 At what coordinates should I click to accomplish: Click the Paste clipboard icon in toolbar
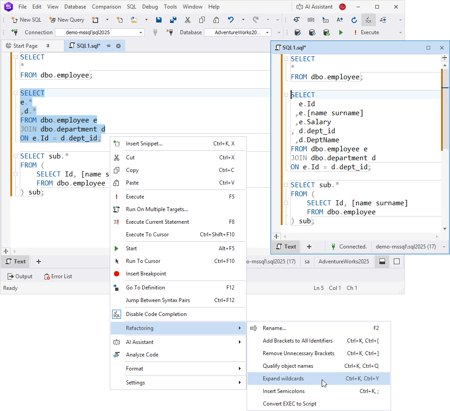[x=216, y=20]
